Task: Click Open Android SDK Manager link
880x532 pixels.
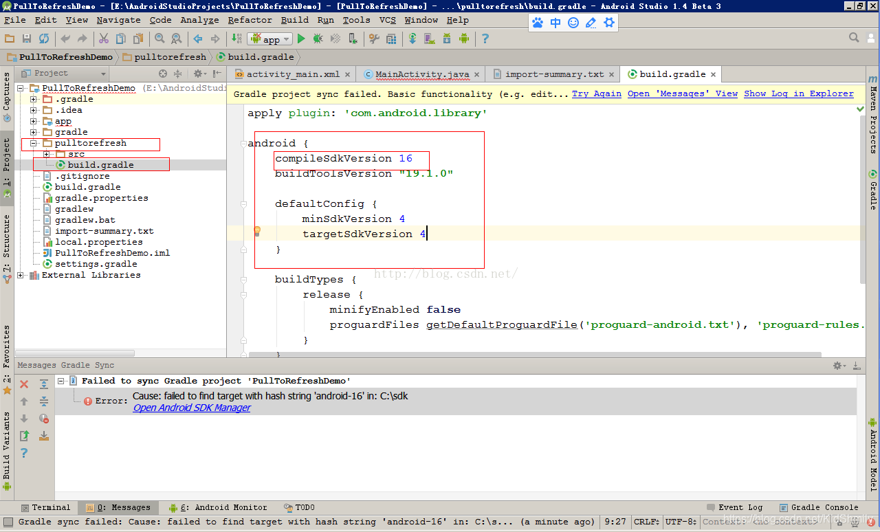Action: (x=192, y=408)
